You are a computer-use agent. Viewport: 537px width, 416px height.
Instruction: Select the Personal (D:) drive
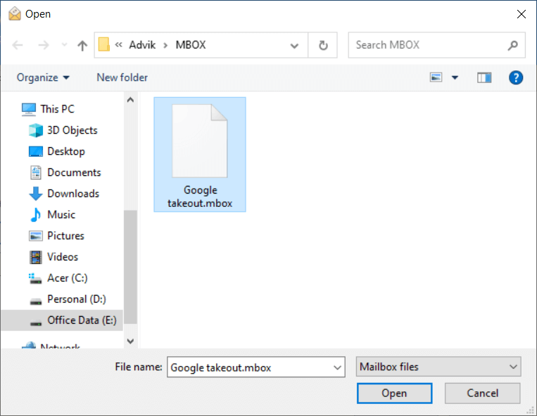pyautogui.click(x=77, y=299)
